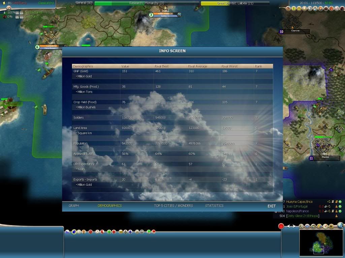The width and height of the screenshot is (345, 258).
Task: Click the red circle icon in bottom toolbar
Action: pyautogui.click(x=91, y=232)
